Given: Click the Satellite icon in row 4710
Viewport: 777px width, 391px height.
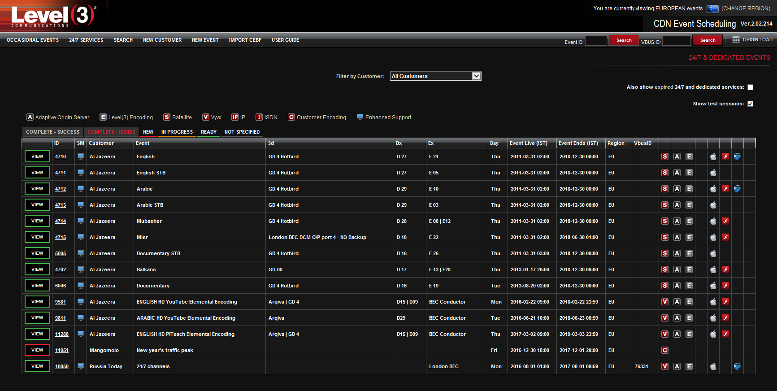Looking at the screenshot, I should [665, 156].
